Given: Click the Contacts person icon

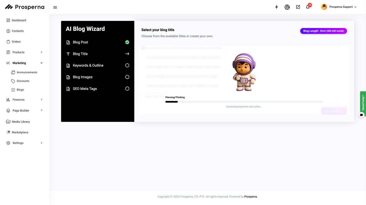Looking at the screenshot, I should point(8,31).
